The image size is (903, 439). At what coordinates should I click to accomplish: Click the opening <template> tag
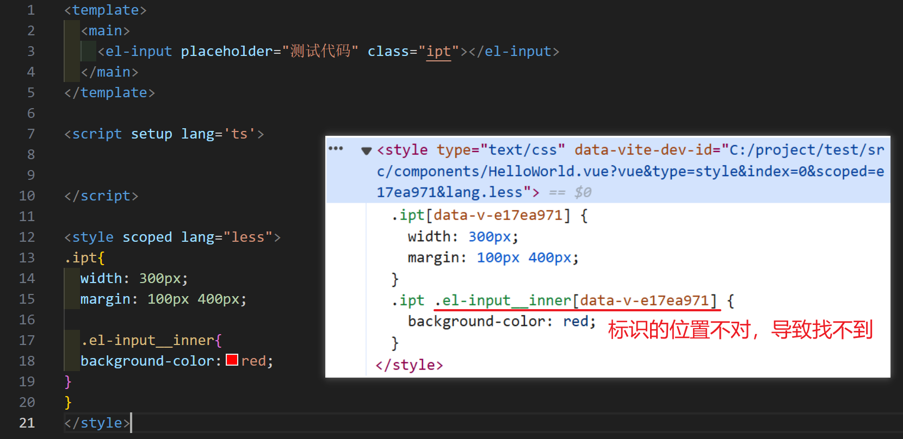click(106, 10)
